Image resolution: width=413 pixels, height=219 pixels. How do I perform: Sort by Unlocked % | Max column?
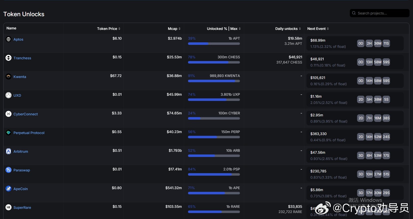pos(224,29)
